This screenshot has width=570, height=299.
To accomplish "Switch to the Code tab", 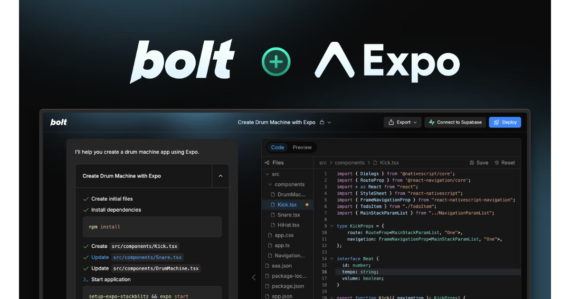I will pyautogui.click(x=277, y=148).
